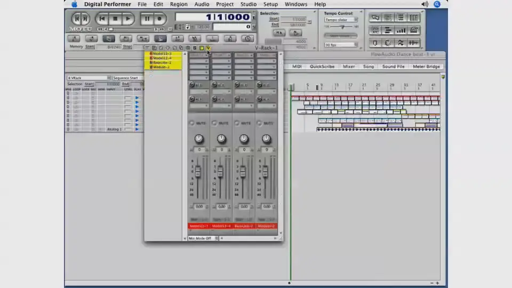Screen dimensions: 512x288
Task: Open the Spotlight search icon
Action: pos(437,4)
